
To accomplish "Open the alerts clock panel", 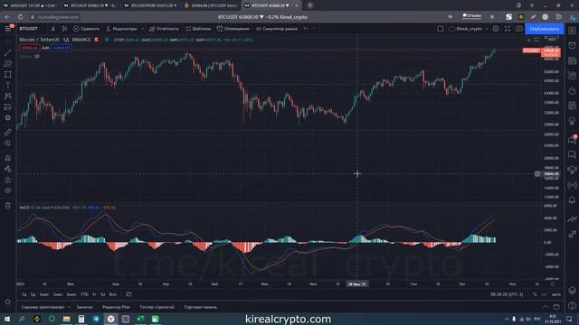I will tap(572, 45).
